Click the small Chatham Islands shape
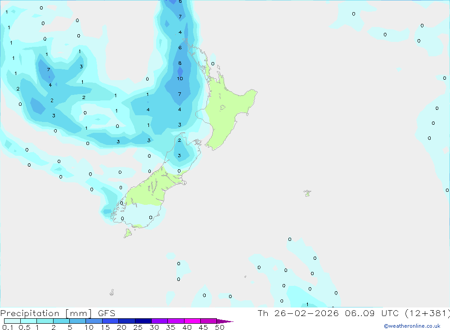This screenshot has width=450, height=330. tap(307, 193)
